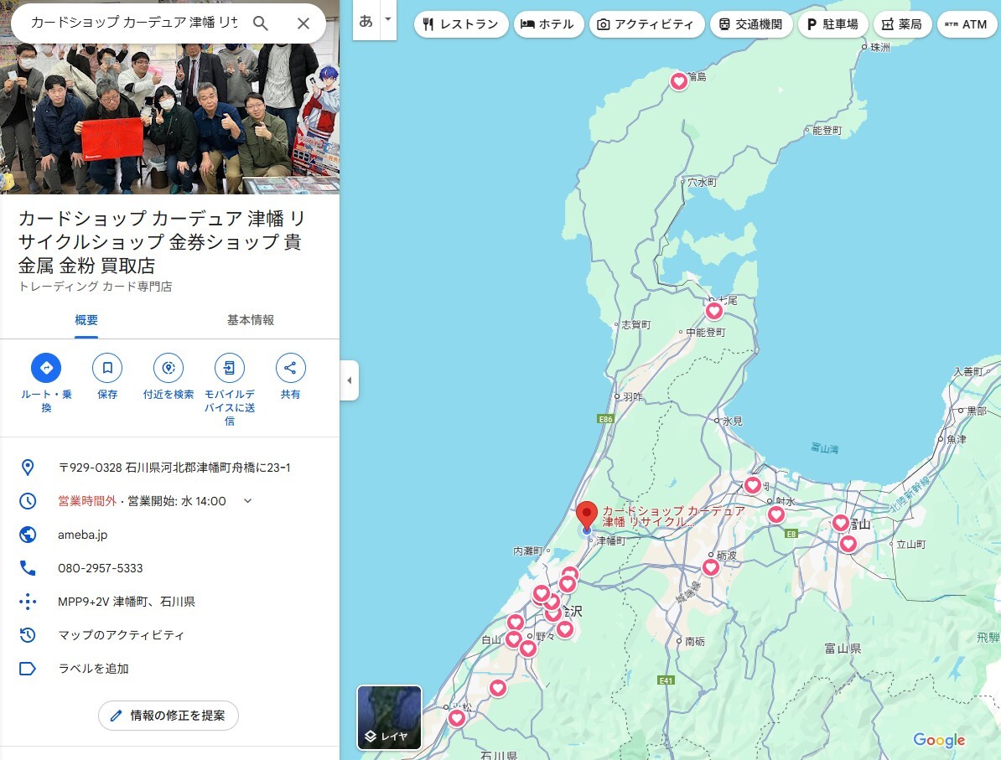
Task: Click the label tag icon
Action: (x=28, y=669)
